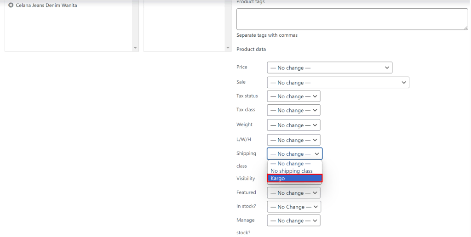Choose No shipping class option
Screen dimensions: 471x237
292,171
